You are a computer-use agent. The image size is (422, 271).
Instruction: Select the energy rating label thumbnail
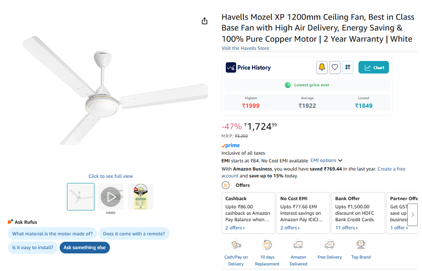point(141,197)
